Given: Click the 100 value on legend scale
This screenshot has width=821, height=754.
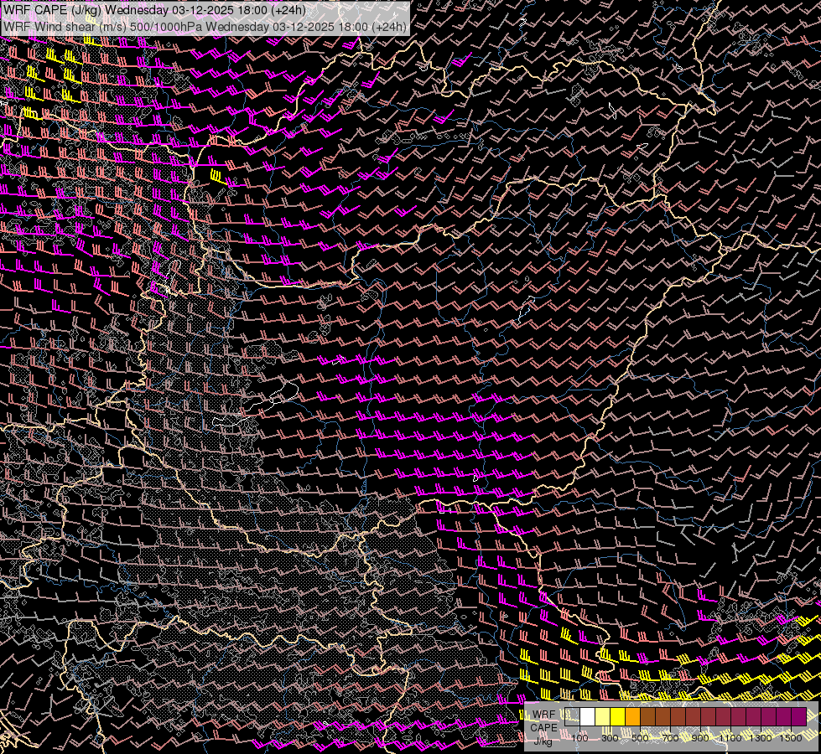Looking at the screenshot, I should 579,737.
